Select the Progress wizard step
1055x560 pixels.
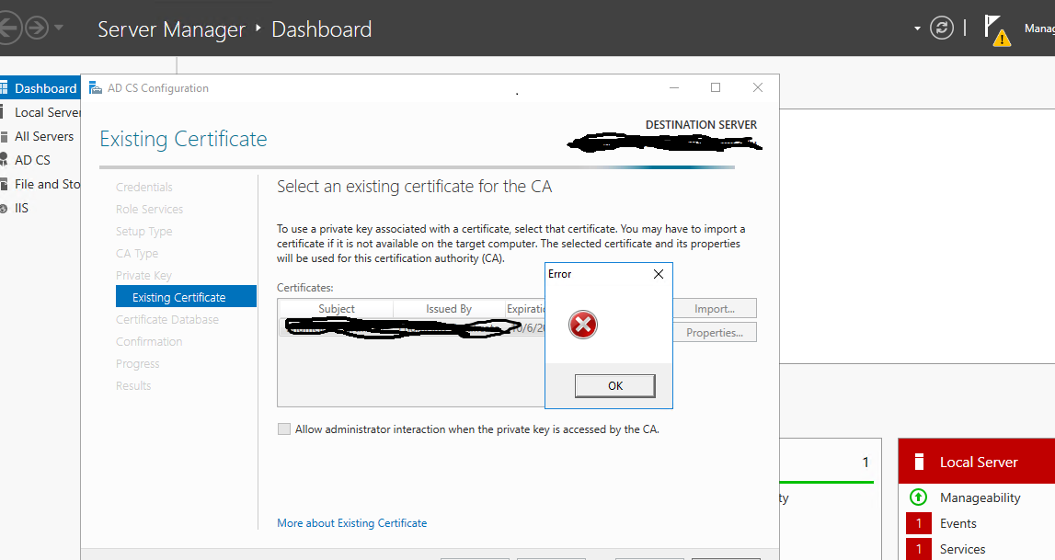tap(137, 364)
